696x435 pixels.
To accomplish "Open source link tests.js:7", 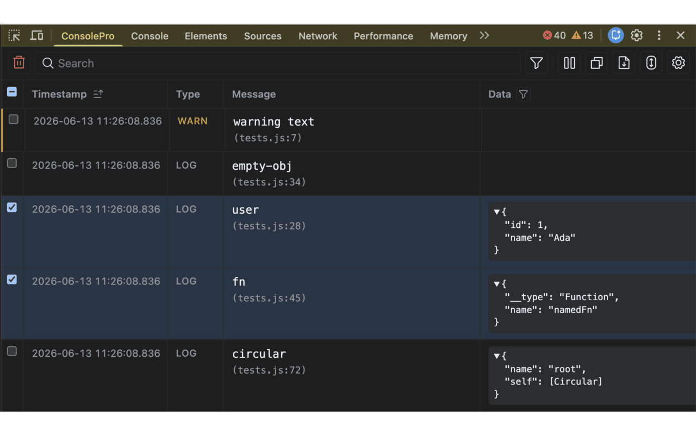I will (268, 138).
